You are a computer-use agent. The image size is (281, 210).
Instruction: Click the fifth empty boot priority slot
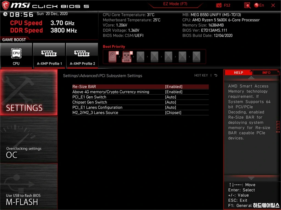coord(168,57)
